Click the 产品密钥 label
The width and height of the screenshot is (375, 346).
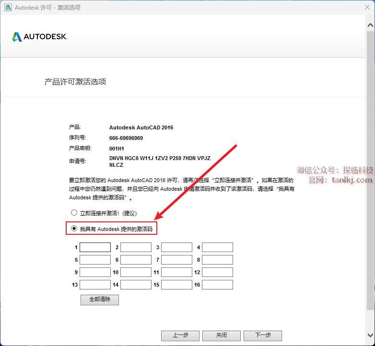pos(80,148)
